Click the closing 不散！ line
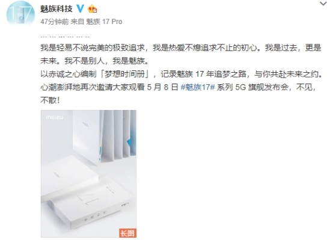Screen dimensions: 333x240 pos(50,100)
